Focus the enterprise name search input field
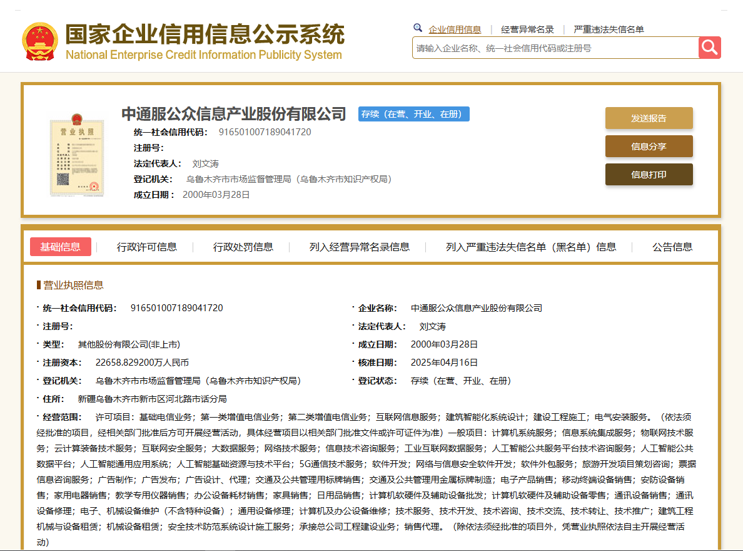Viewport: 743px width, 551px height. click(x=555, y=48)
